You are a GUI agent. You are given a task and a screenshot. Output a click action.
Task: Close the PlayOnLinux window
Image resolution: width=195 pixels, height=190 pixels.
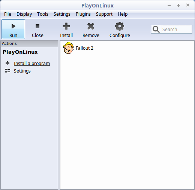(188, 5)
